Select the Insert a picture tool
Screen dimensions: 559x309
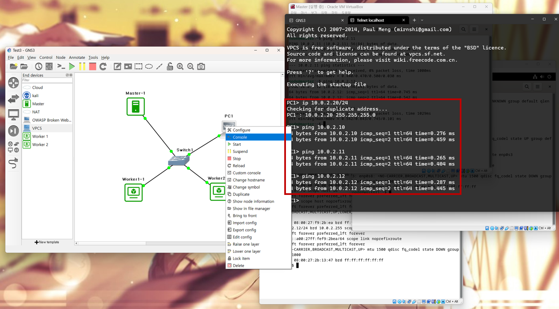coord(128,67)
